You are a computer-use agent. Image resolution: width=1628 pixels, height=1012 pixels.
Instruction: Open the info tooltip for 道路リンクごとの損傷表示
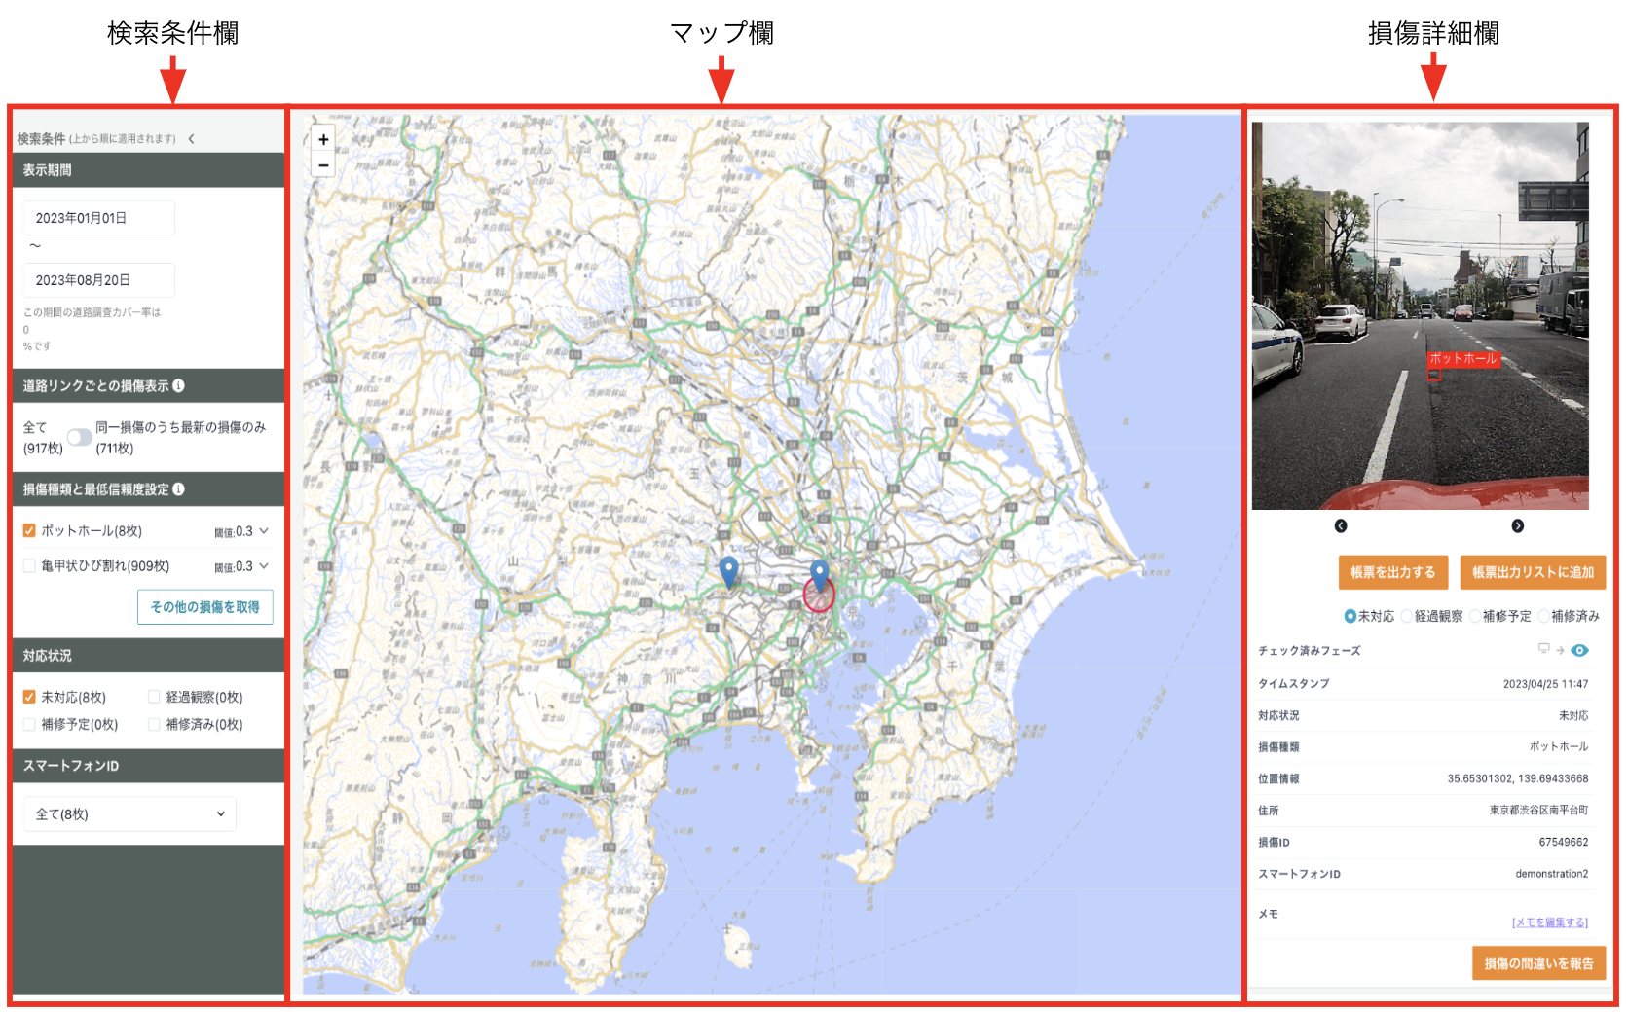coord(177,385)
